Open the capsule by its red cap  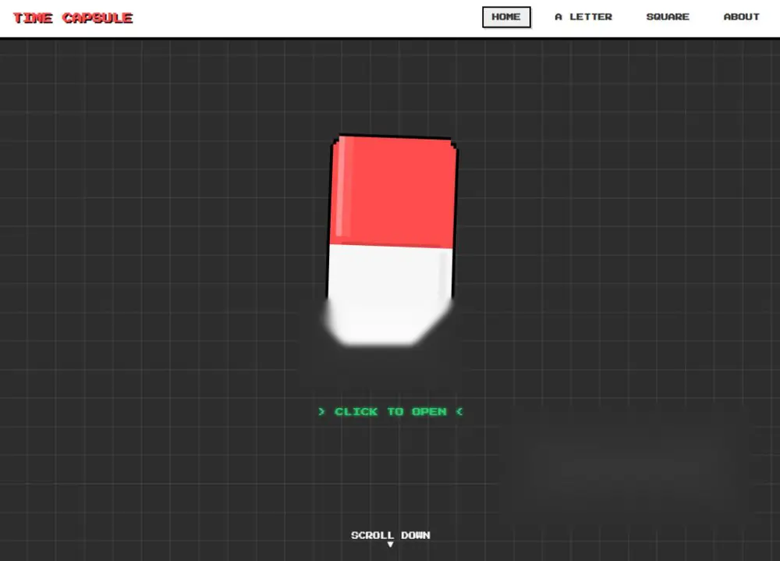[x=393, y=192]
